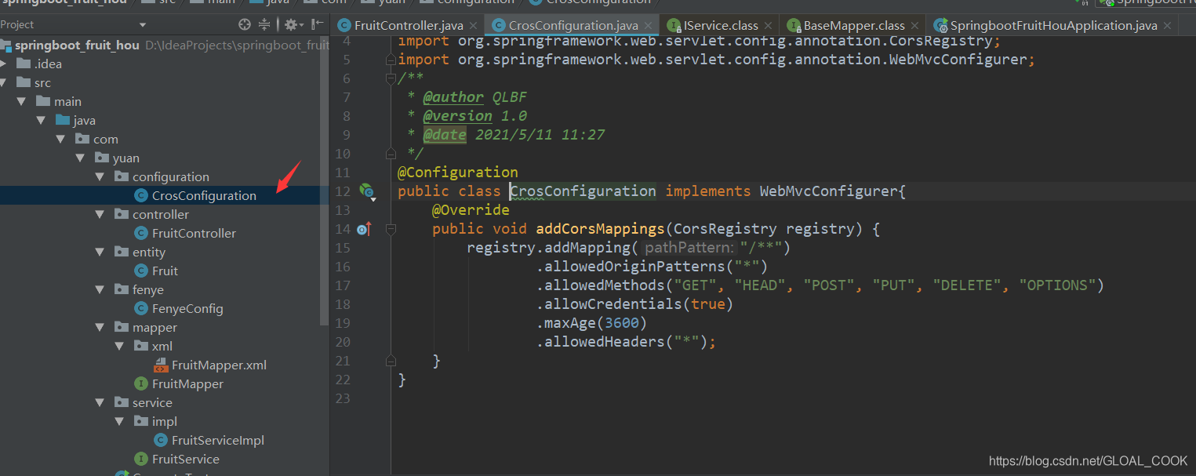The width and height of the screenshot is (1196, 476).
Task: Collapse the java folder arrow
Action: click(41, 120)
